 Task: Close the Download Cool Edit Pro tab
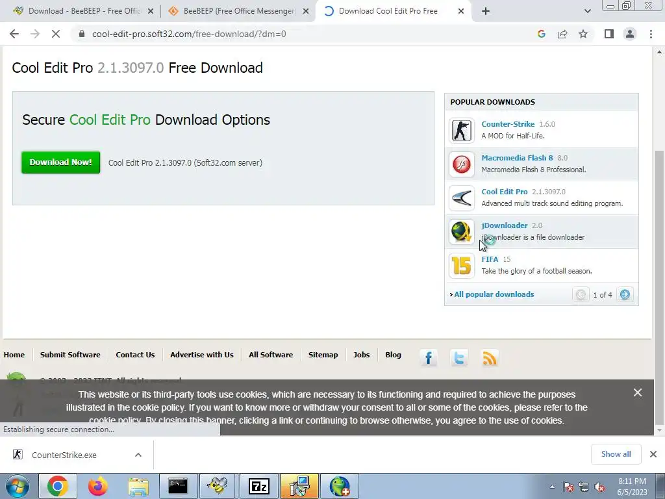[461, 12]
